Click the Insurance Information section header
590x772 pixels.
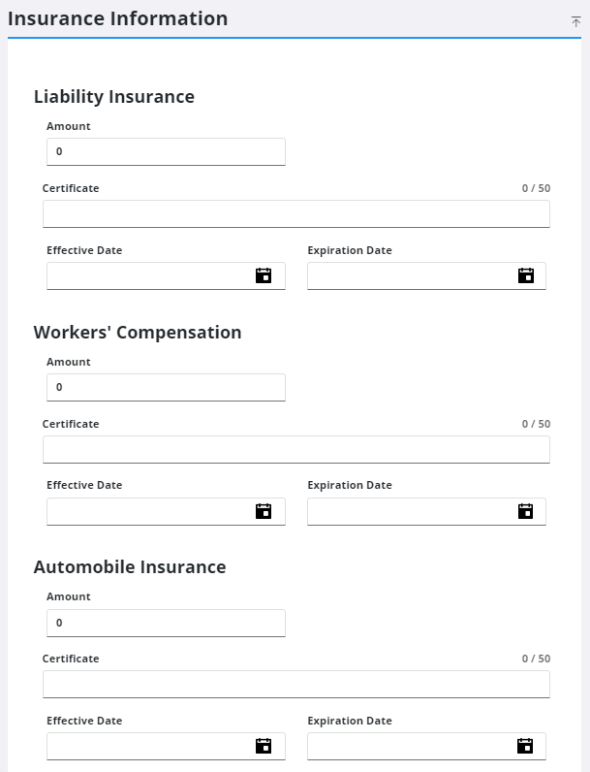[x=118, y=18]
